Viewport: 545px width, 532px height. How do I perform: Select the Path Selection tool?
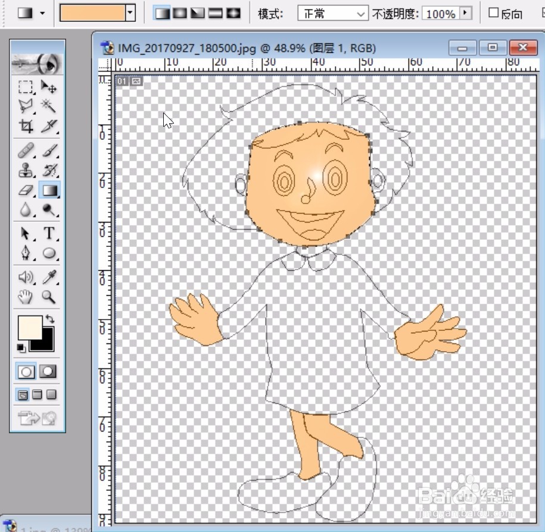click(x=26, y=233)
